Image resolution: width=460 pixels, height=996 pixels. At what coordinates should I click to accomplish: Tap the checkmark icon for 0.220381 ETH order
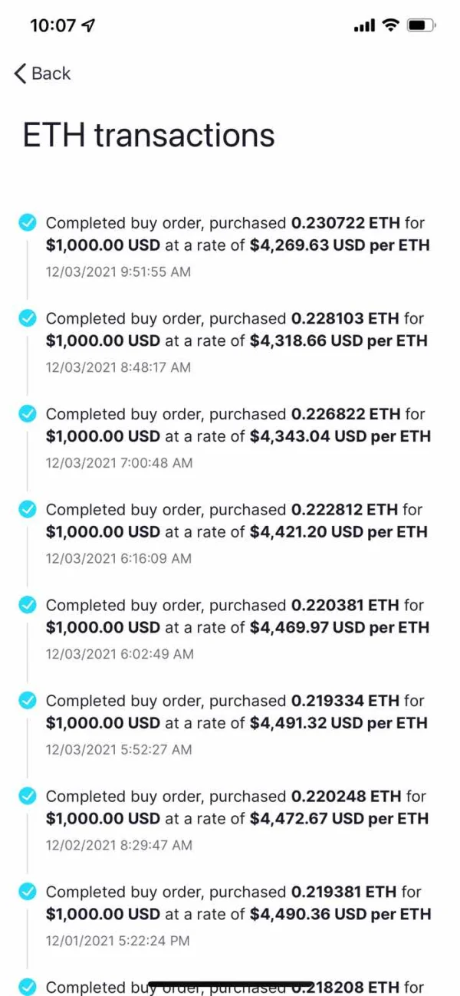(x=28, y=605)
